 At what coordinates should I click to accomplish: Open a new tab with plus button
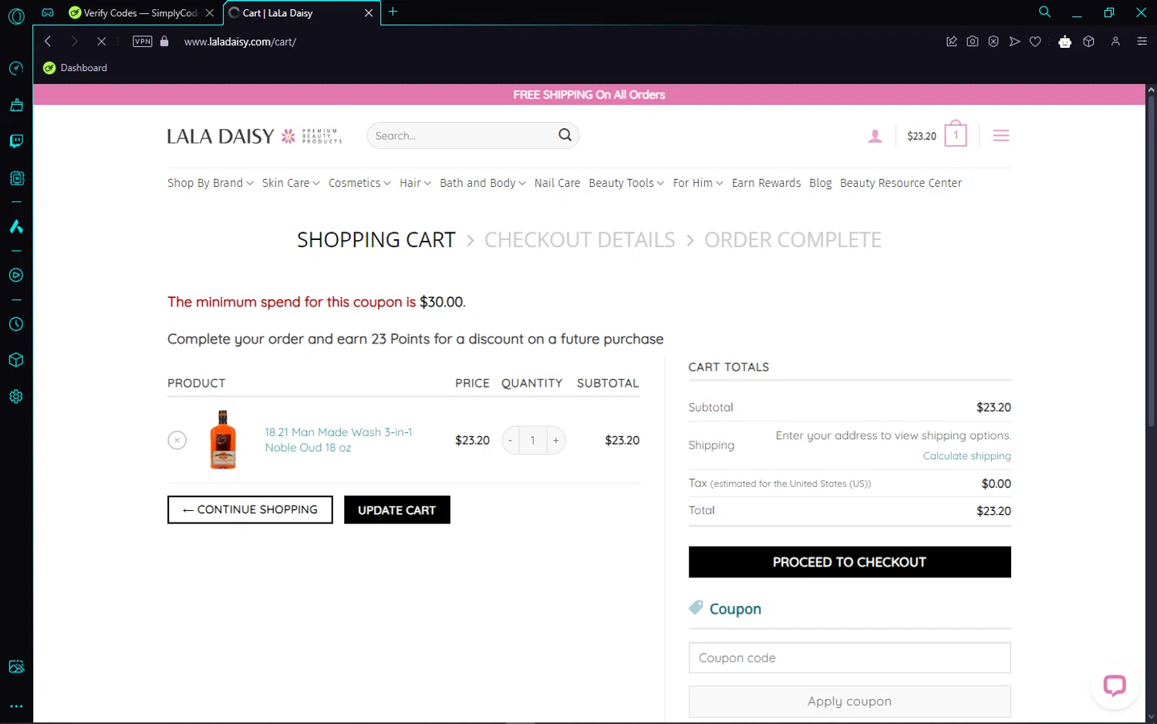coord(393,12)
